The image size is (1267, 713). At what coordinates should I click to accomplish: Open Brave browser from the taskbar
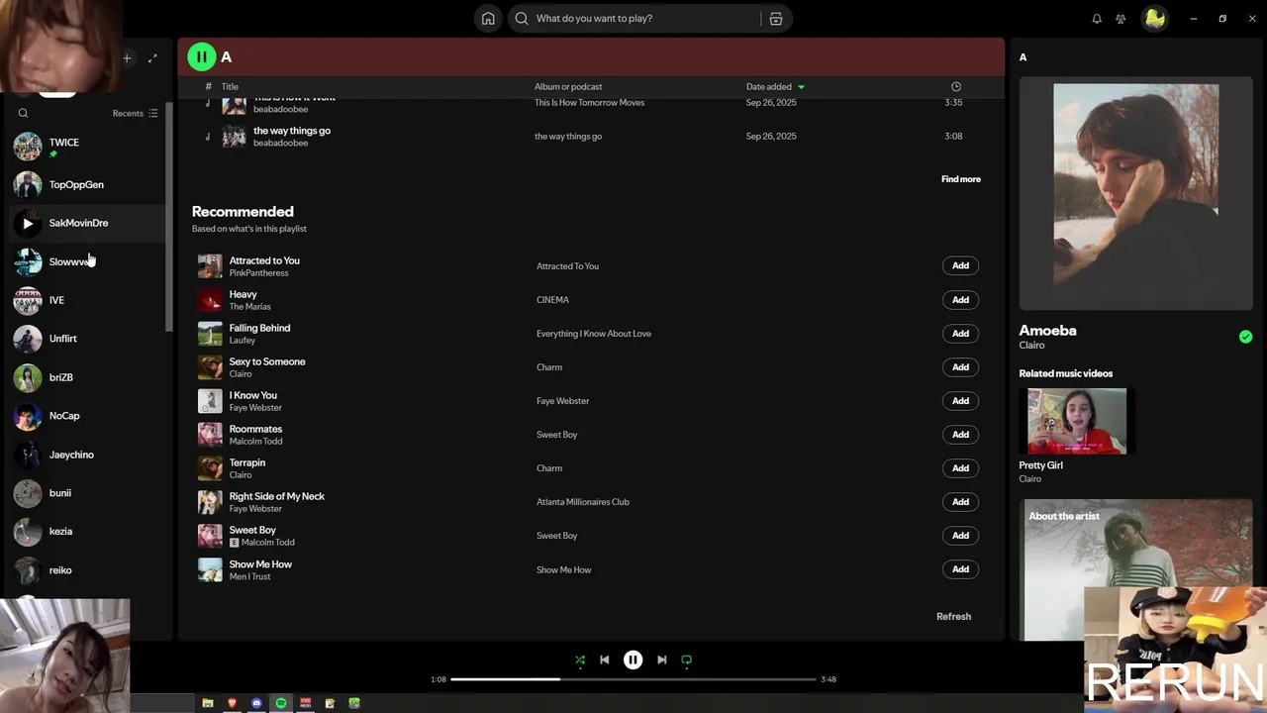click(233, 703)
